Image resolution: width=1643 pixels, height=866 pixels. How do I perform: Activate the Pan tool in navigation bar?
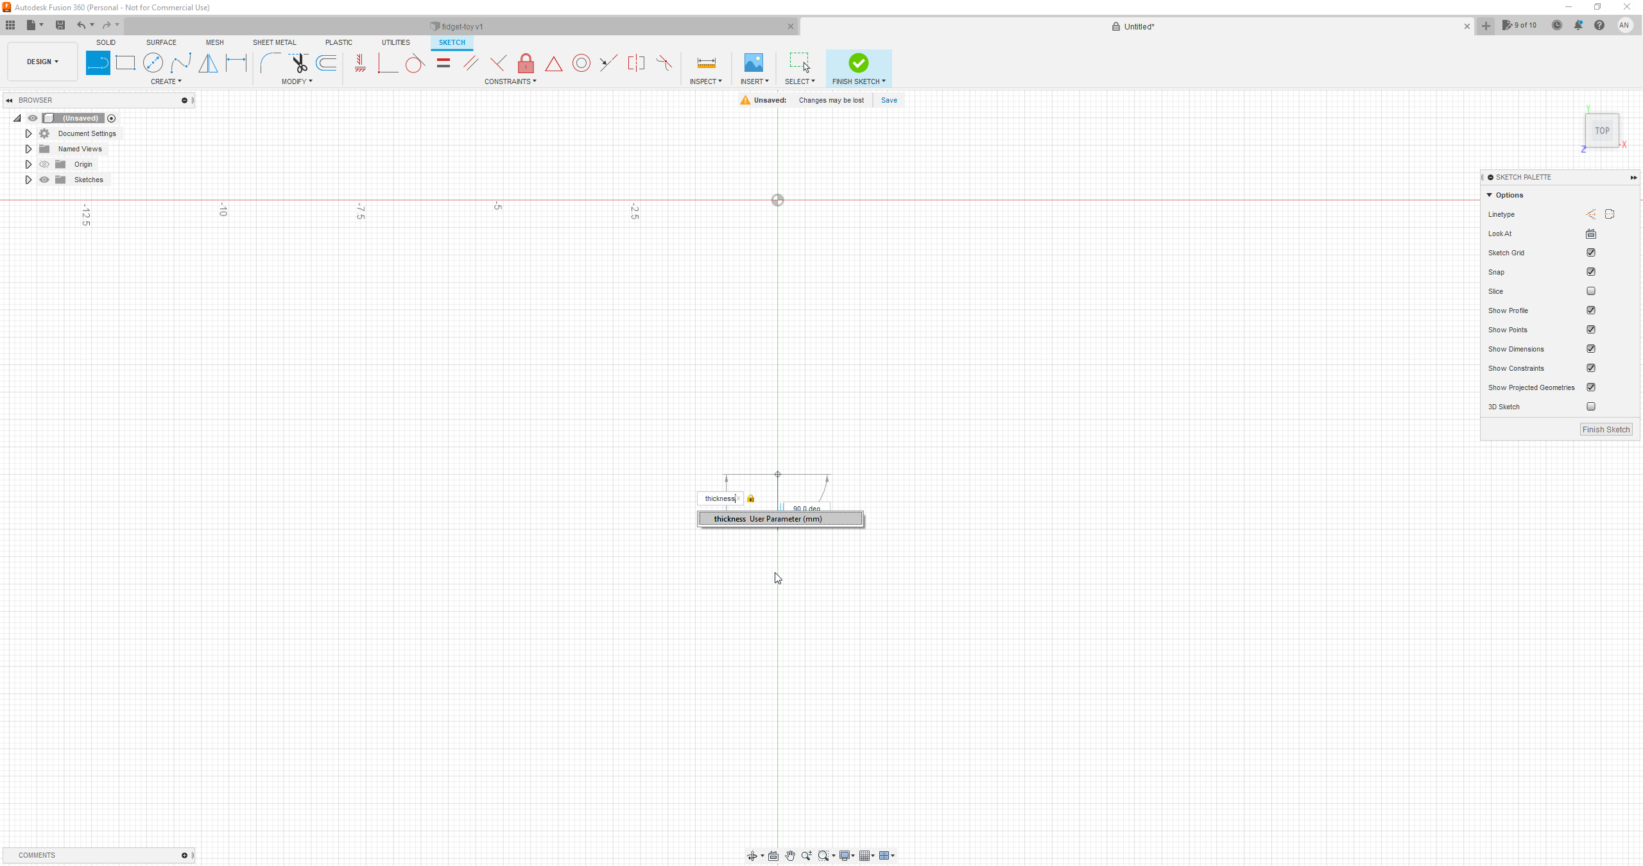790,855
